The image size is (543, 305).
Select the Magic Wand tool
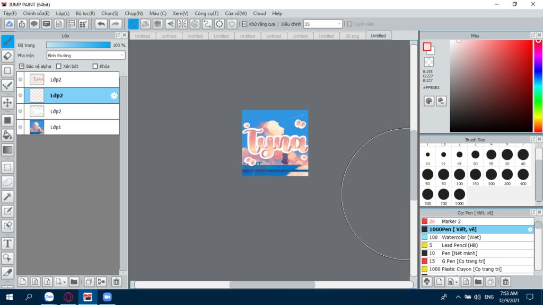pos(7,196)
